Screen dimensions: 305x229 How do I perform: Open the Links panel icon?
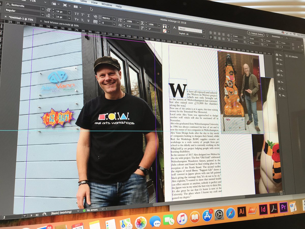(x=278, y=64)
